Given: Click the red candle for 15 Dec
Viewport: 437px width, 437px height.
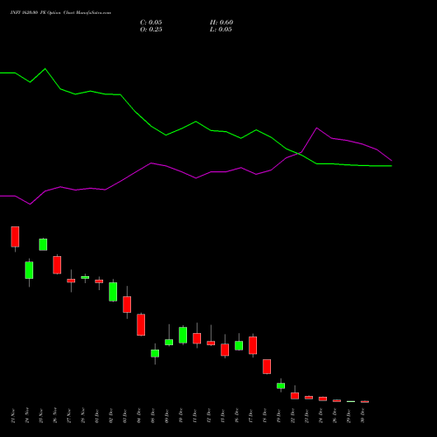Looking at the screenshot, I should (x=225, y=350).
